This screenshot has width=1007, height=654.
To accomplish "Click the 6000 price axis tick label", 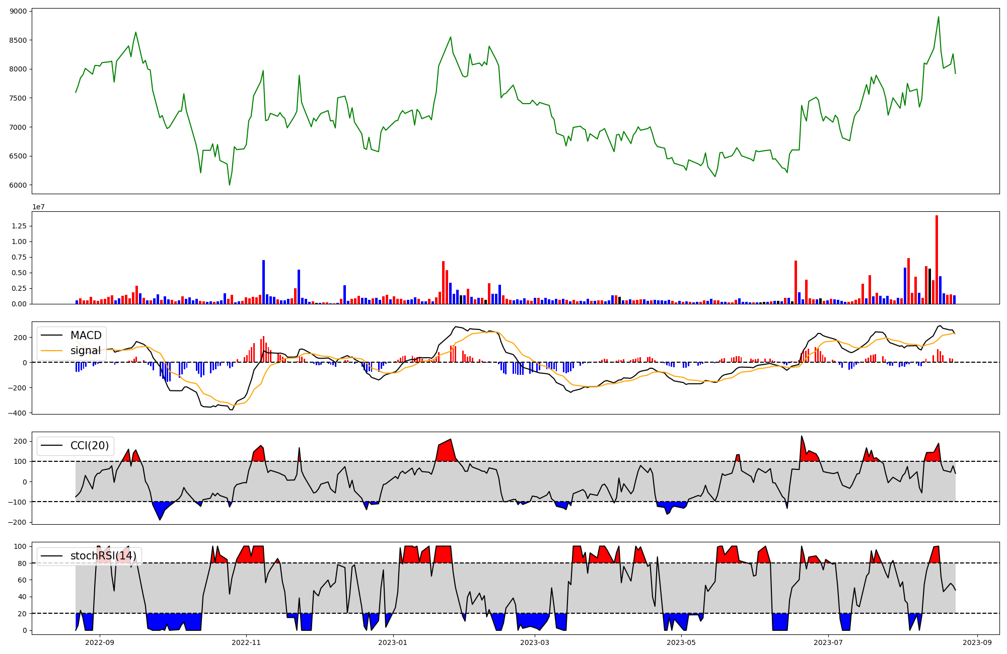I will (18, 185).
